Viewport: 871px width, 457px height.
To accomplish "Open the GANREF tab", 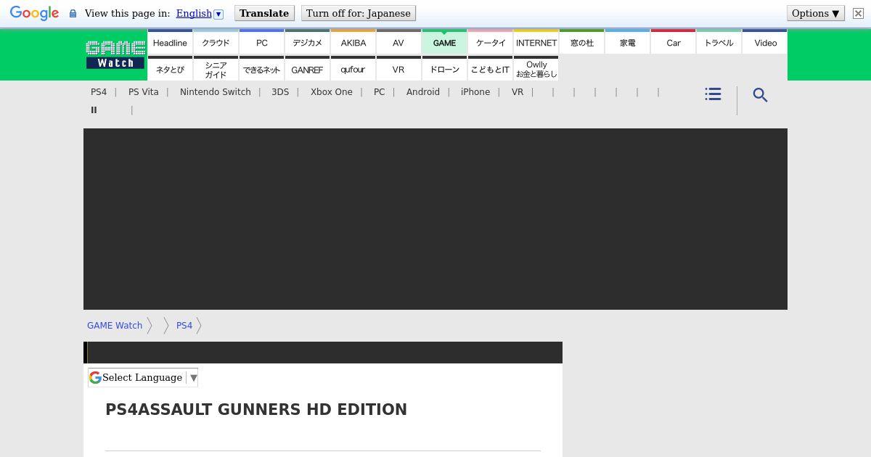I will pos(307,69).
